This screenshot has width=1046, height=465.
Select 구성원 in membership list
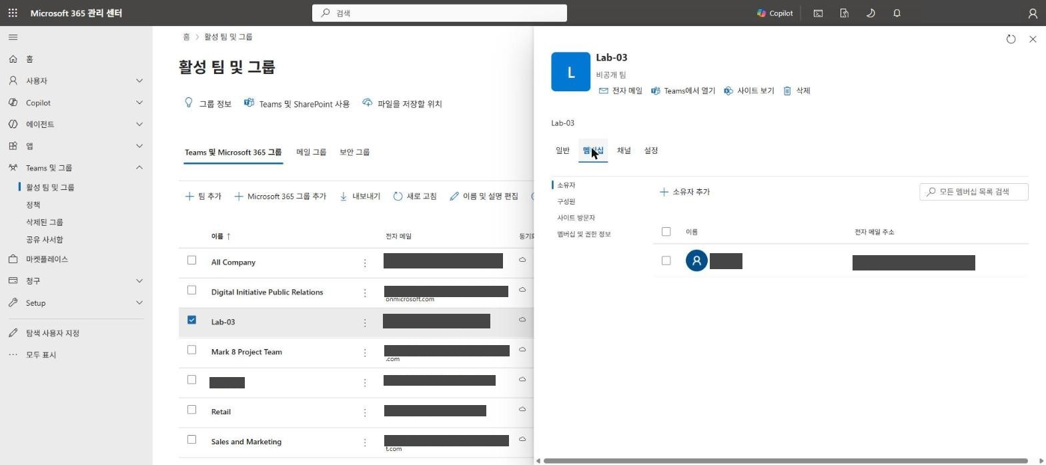click(566, 201)
